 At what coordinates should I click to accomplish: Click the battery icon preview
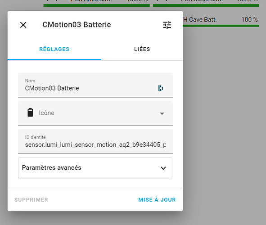pyautogui.click(x=30, y=112)
